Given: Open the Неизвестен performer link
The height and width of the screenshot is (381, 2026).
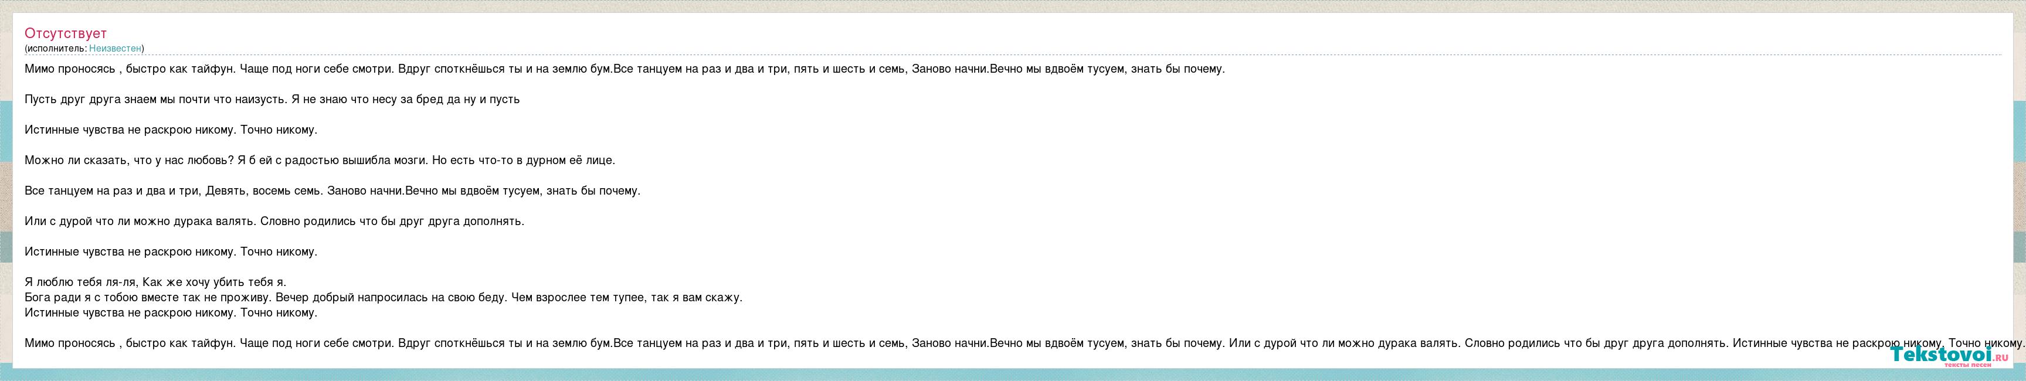Looking at the screenshot, I should click(115, 49).
